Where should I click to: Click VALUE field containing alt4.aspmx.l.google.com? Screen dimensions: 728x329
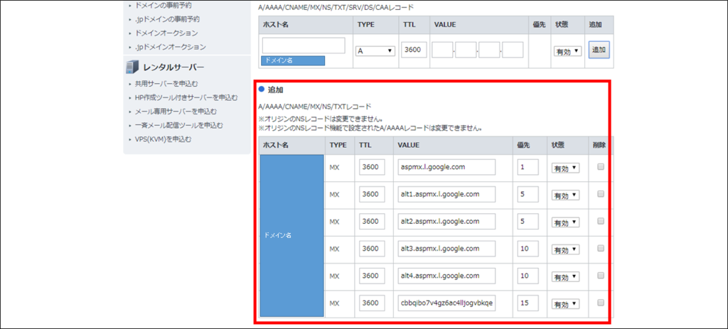446,276
